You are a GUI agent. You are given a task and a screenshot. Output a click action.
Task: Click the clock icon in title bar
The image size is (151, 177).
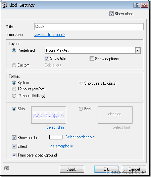(x=4, y=5)
